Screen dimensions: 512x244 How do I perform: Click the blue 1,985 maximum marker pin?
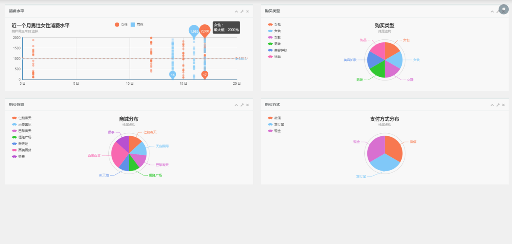tap(194, 31)
